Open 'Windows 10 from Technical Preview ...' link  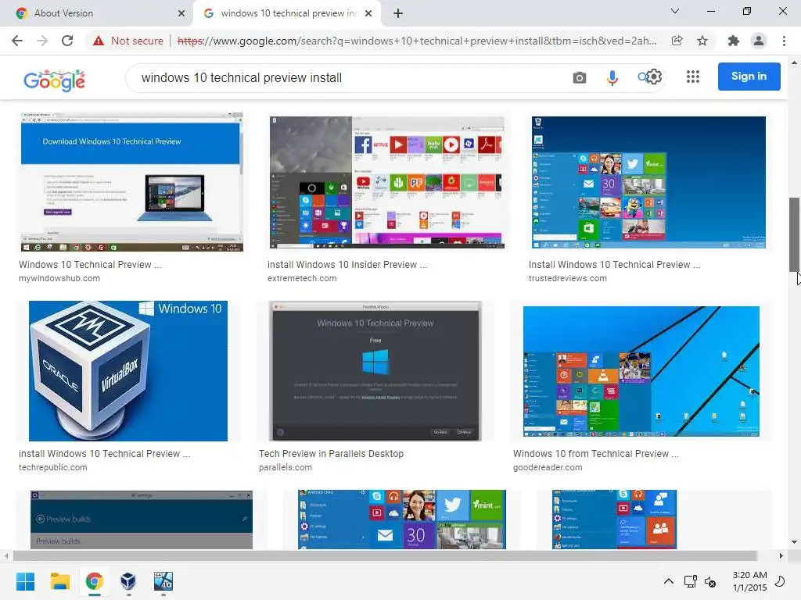click(x=595, y=454)
